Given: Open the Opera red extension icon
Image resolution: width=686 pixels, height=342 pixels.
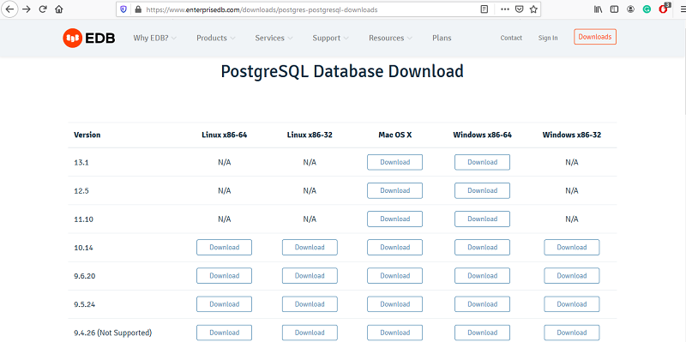Looking at the screenshot, I should coord(663,9).
